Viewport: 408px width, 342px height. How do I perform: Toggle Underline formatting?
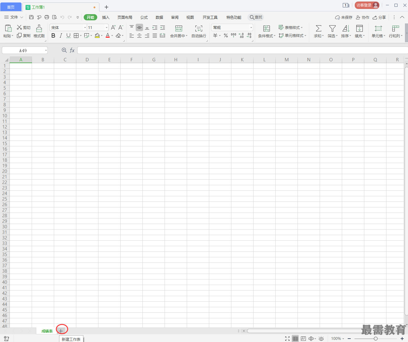[x=68, y=36]
